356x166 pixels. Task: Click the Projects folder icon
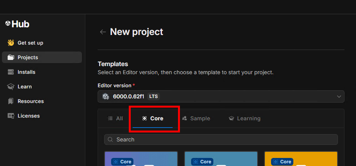point(11,57)
